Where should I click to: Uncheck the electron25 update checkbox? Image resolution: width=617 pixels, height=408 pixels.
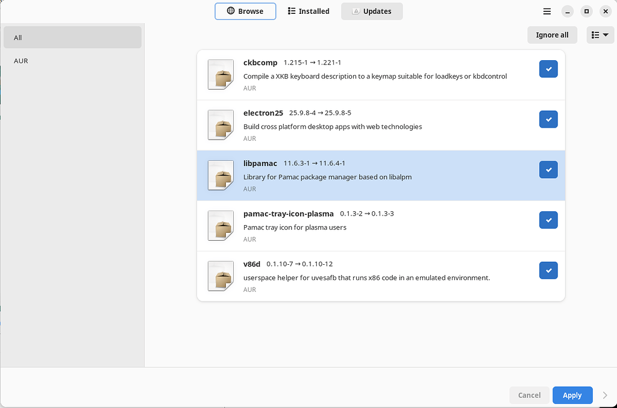548,120
